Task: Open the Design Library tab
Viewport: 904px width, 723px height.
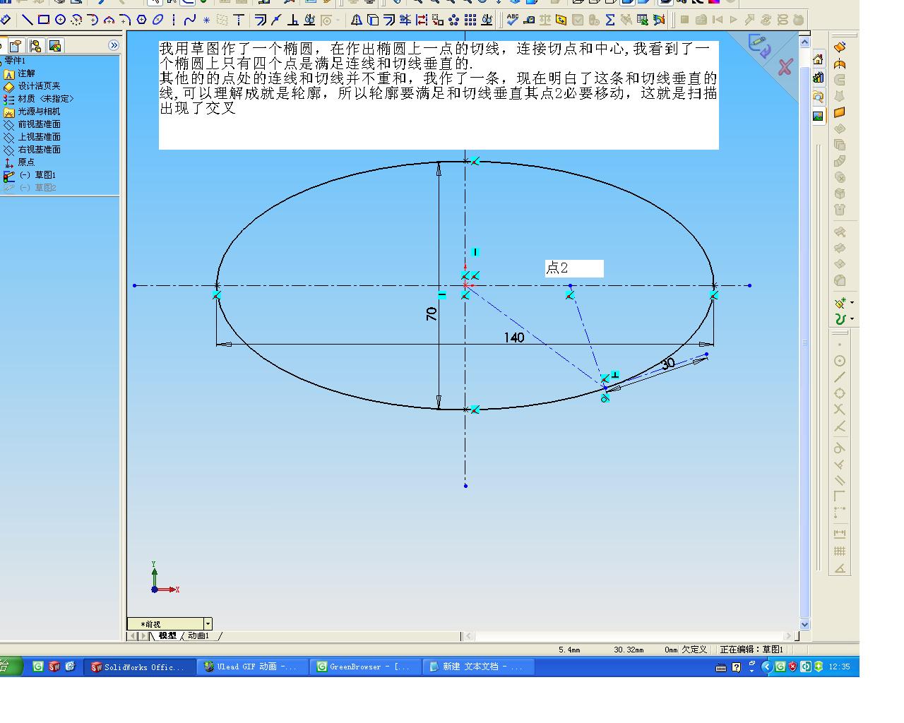Action: point(818,77)
